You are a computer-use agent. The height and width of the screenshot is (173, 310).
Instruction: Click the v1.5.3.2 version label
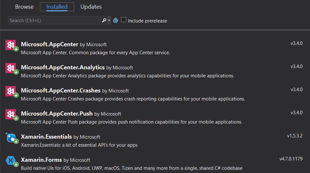tap(295, 136)
